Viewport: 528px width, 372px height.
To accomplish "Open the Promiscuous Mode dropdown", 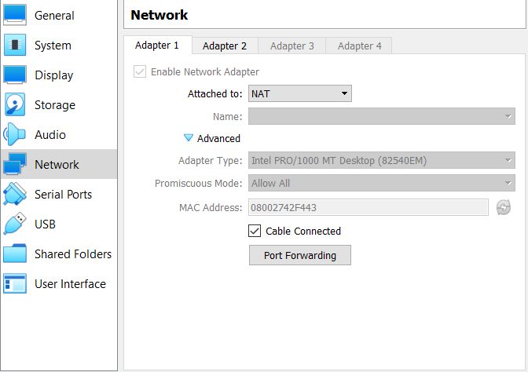I will (x=382, y=183).
